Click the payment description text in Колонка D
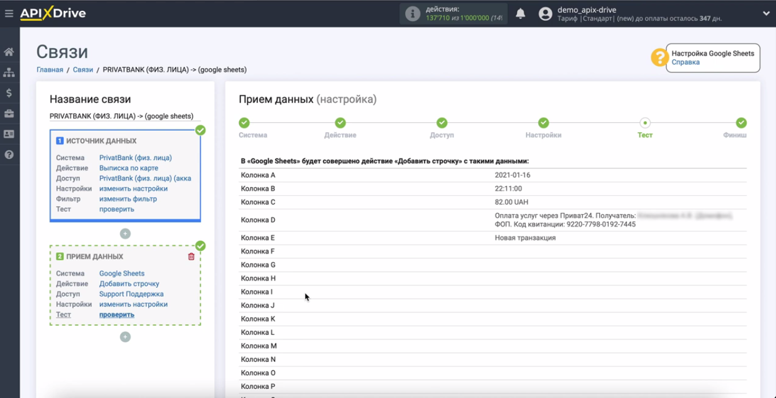This screenshot has height=398, width=776. [614, 220]
